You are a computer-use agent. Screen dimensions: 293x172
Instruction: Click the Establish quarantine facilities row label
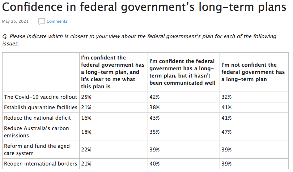click(x=40, y=107)
